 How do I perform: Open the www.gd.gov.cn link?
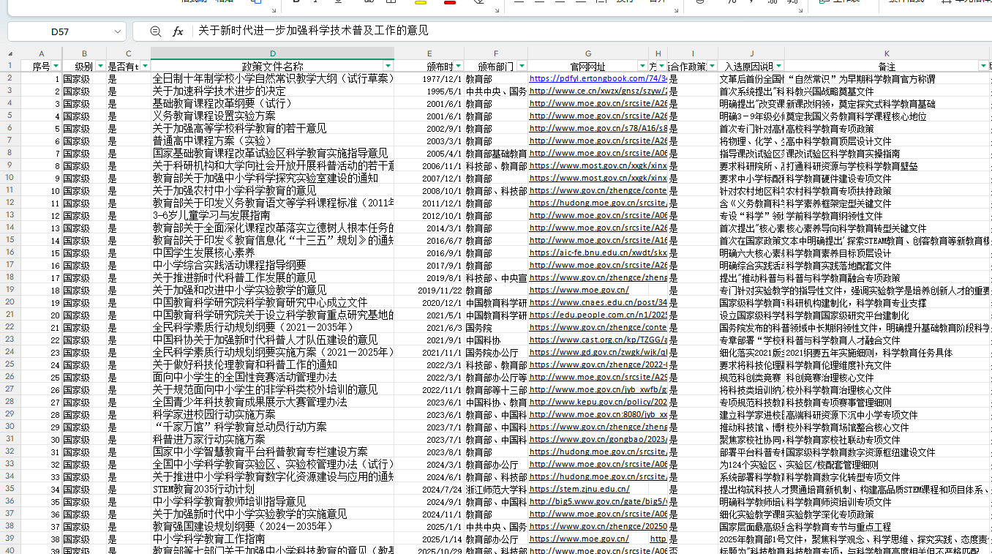[x=598, y=352]
